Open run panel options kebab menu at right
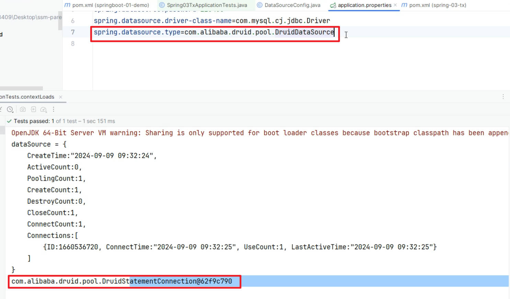Image resolution: width=510 pixels, height=299 pixels. pyautogui.click(x=503, y=97)
